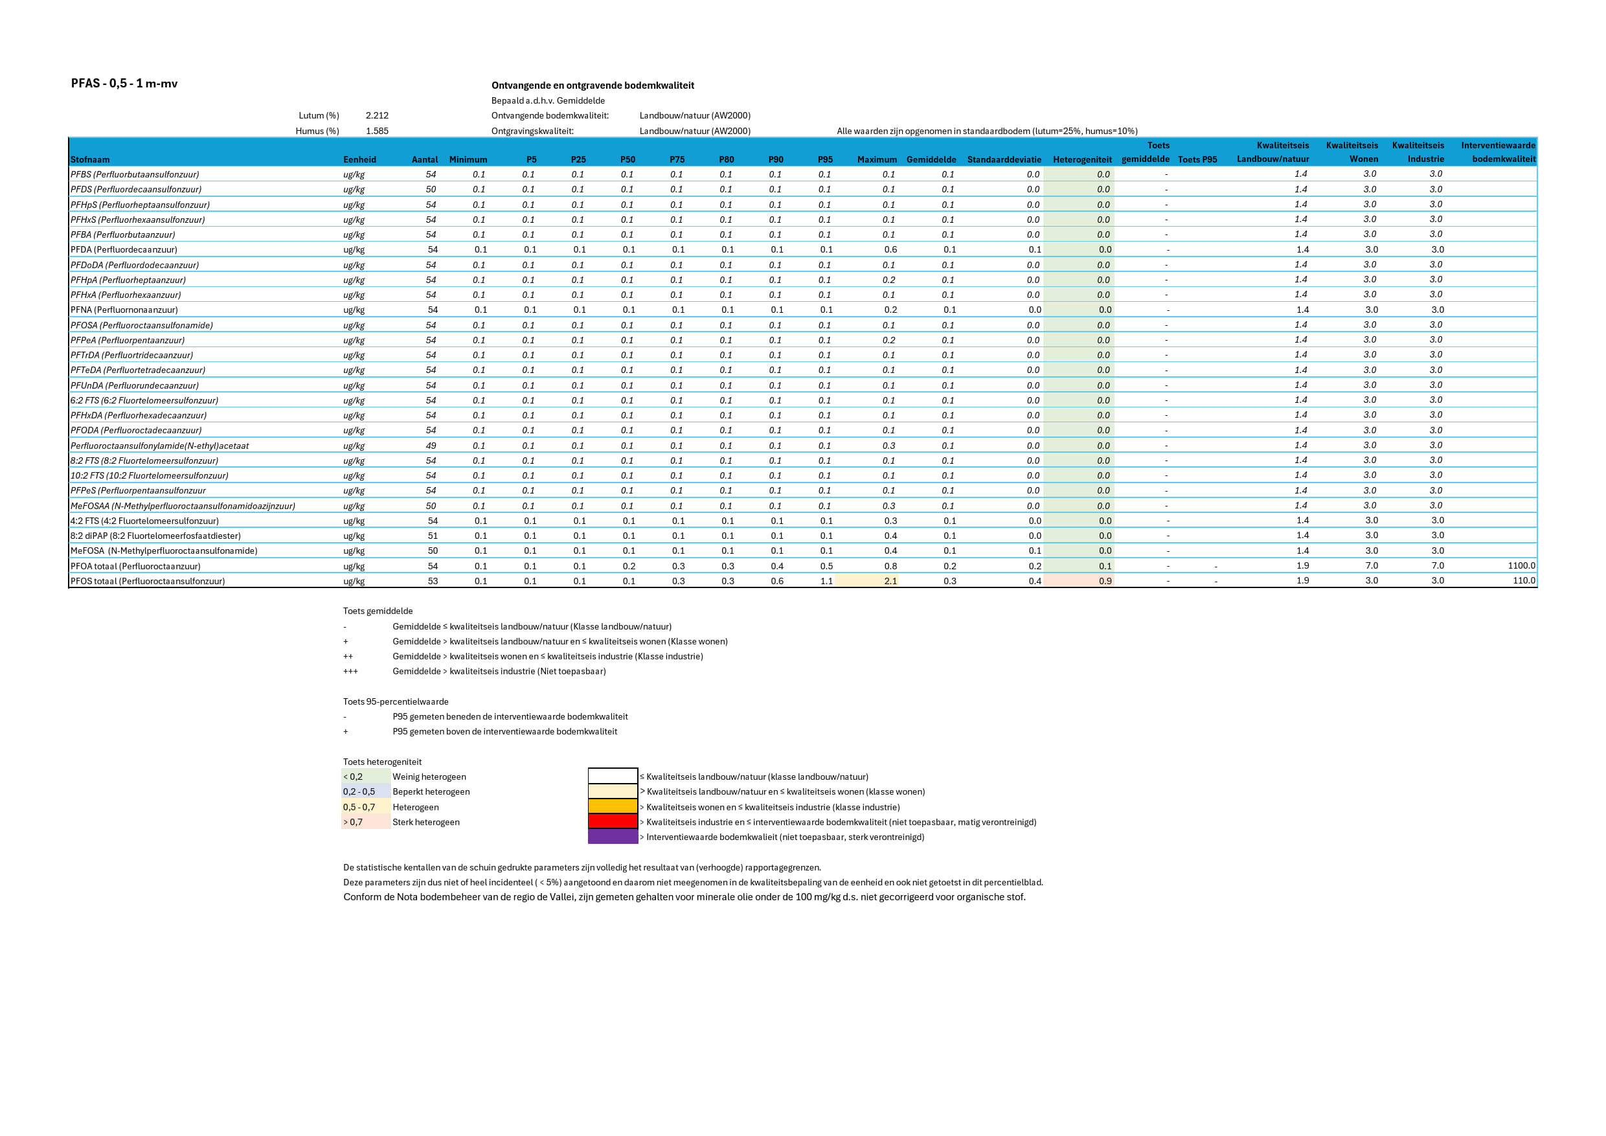Click the Stofnaam column header
The image size is (1606, 1136).
90,159
